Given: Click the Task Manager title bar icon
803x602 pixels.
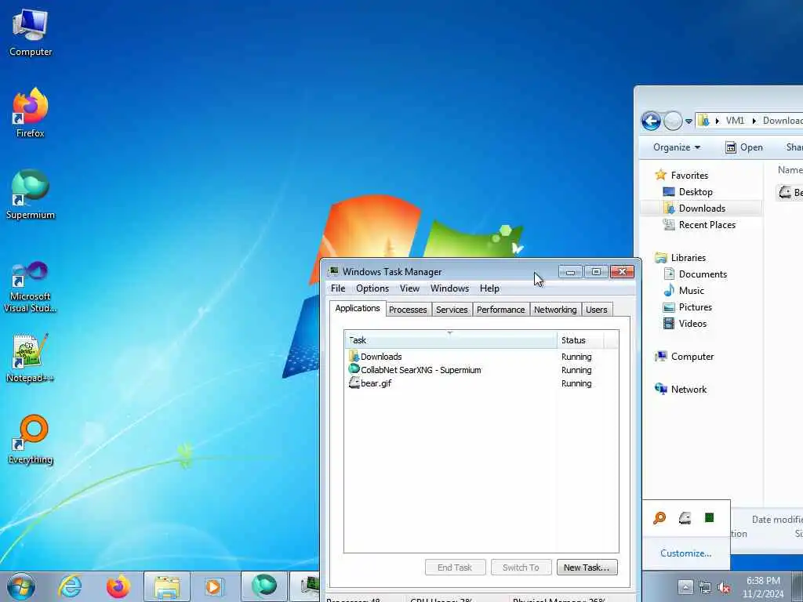Looking at the screenshot, I should (333, 271).
